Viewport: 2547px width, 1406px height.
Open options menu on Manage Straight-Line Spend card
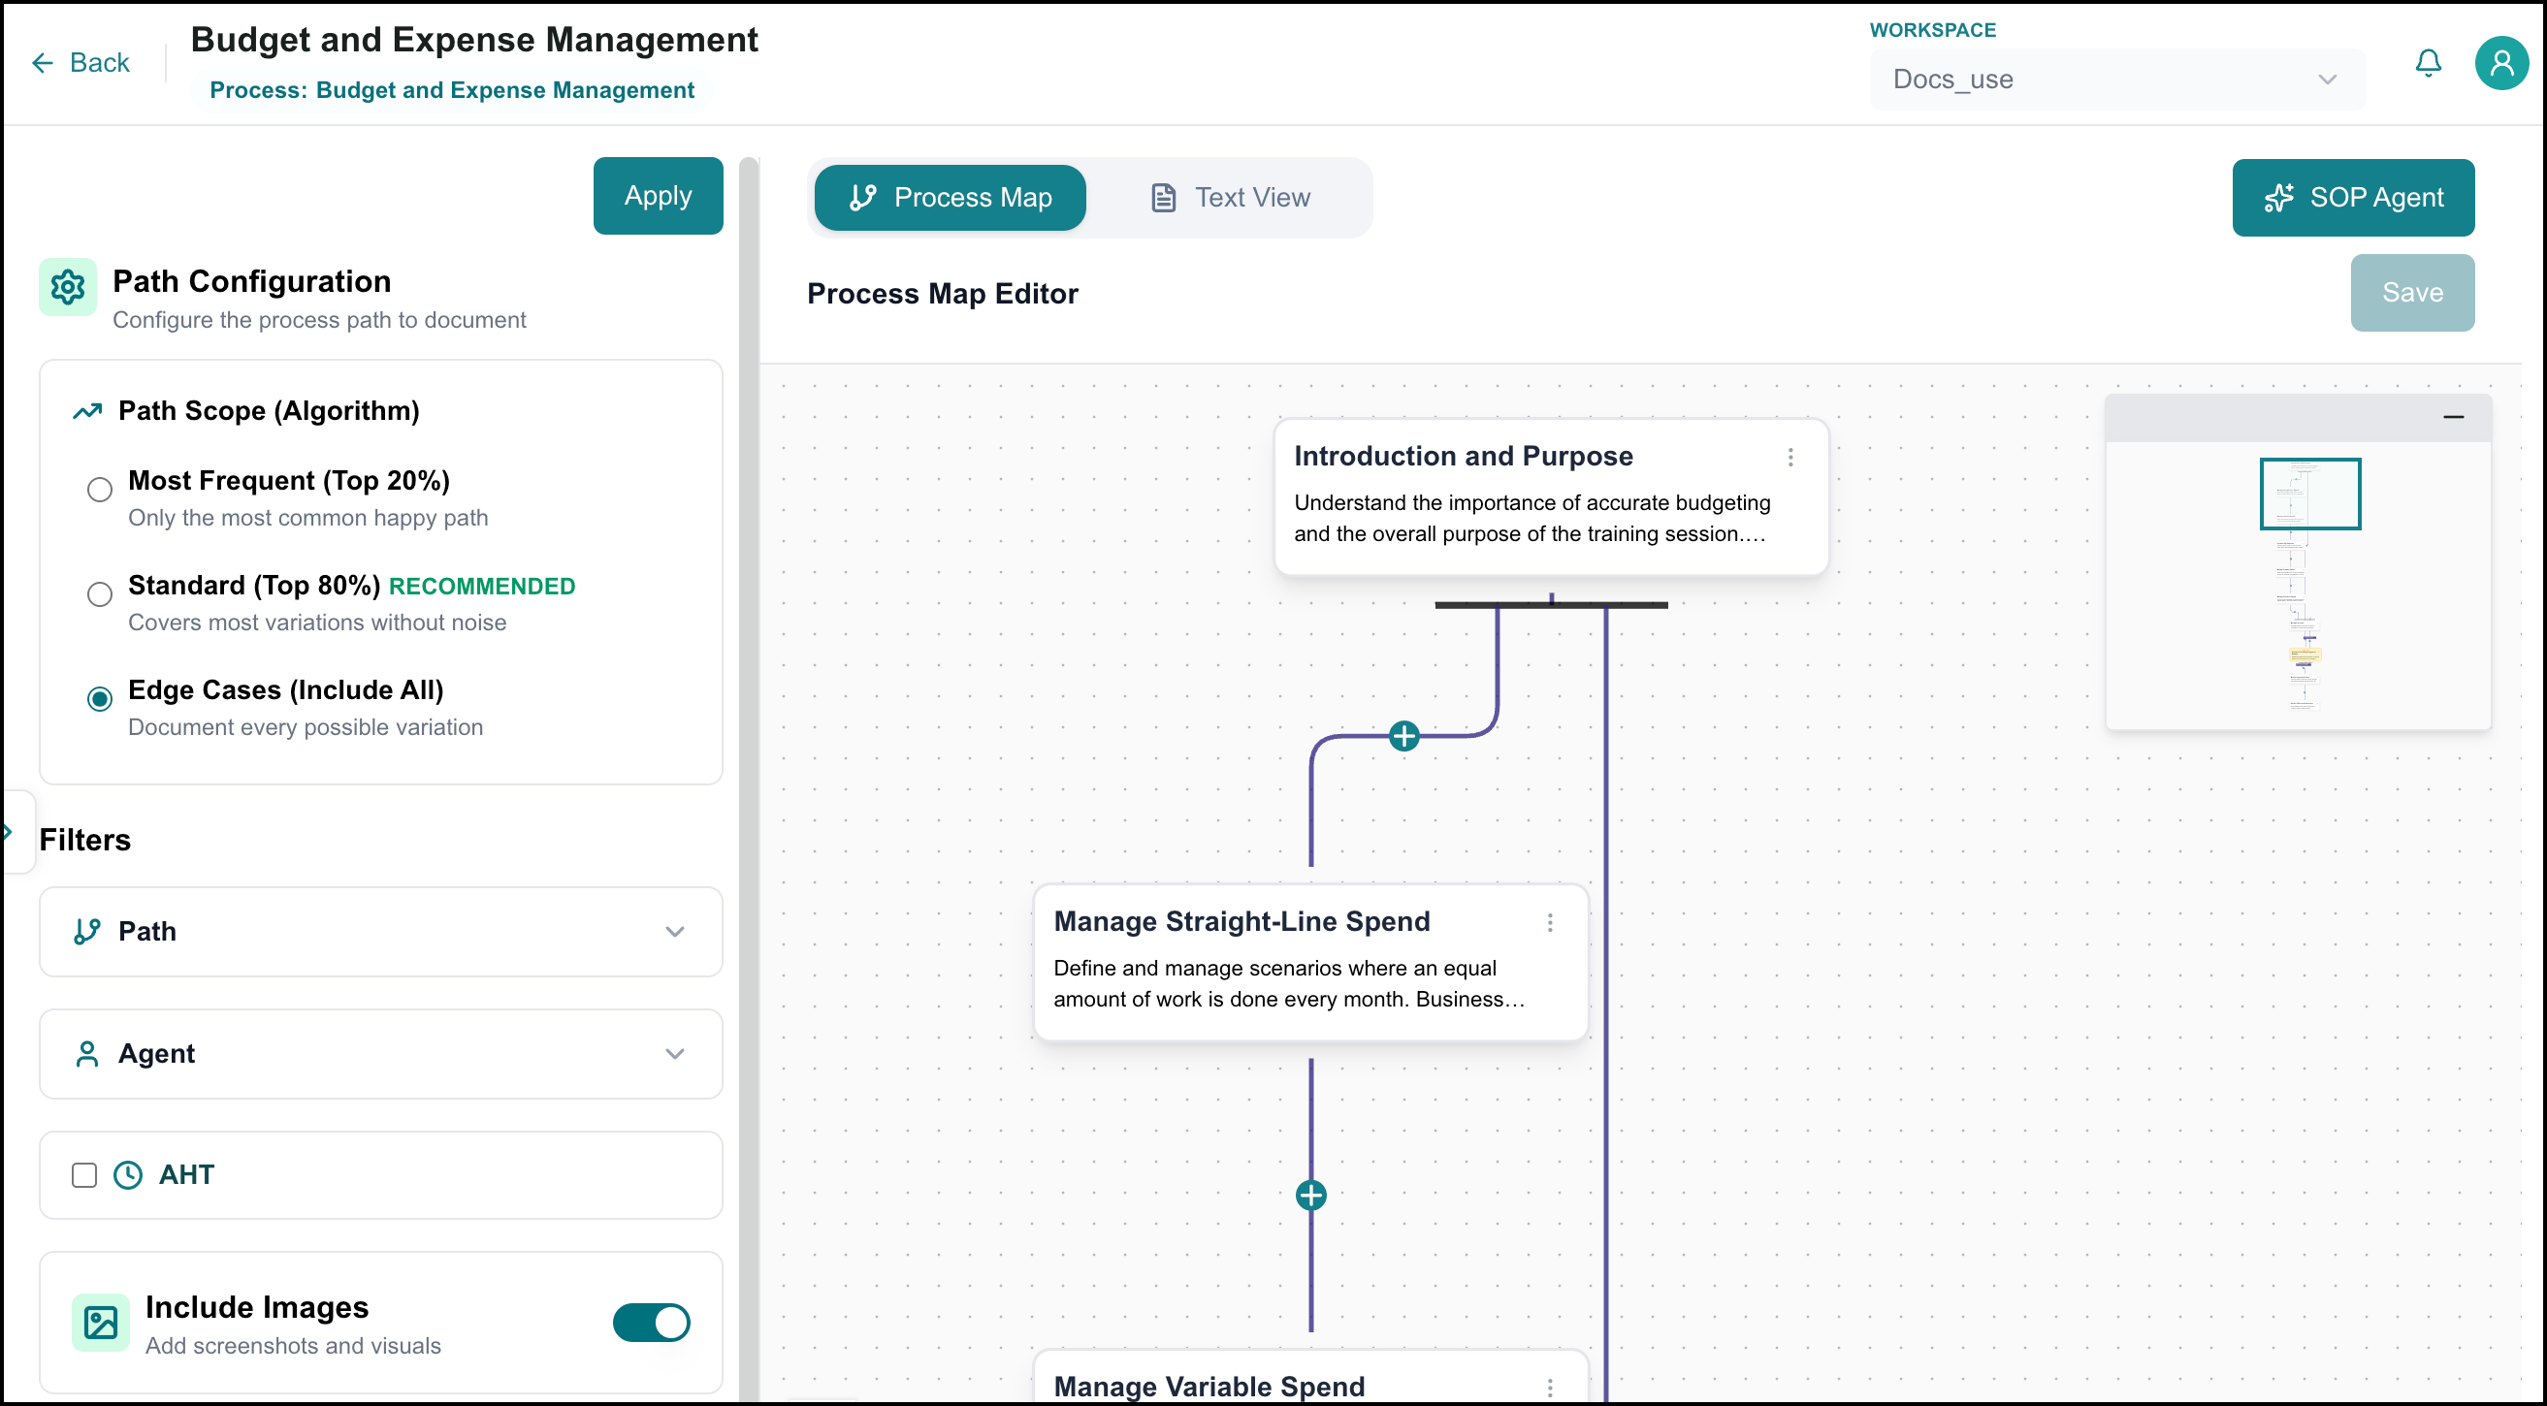1550,922
